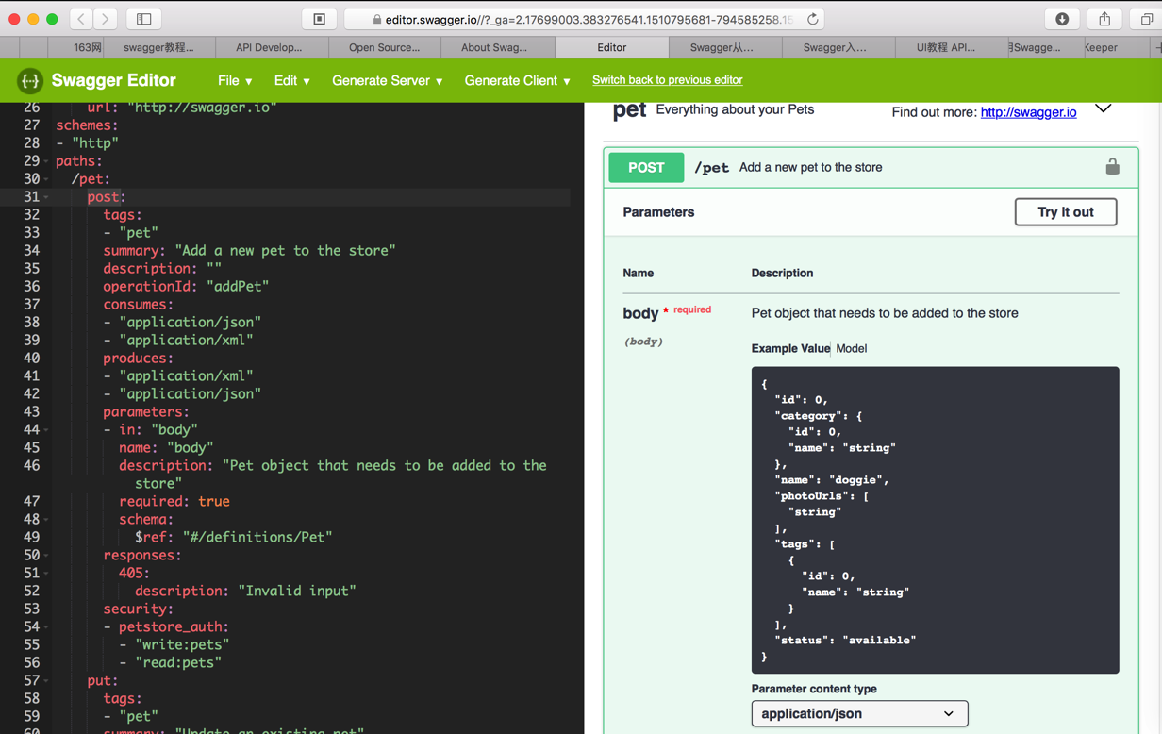The image size is (1162, 734).
Task: Click the Safari back navigation arrow
Action: 82,19
